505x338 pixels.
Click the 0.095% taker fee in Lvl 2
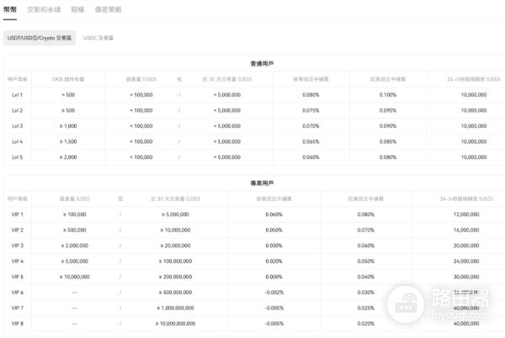[x=388, y=110]
